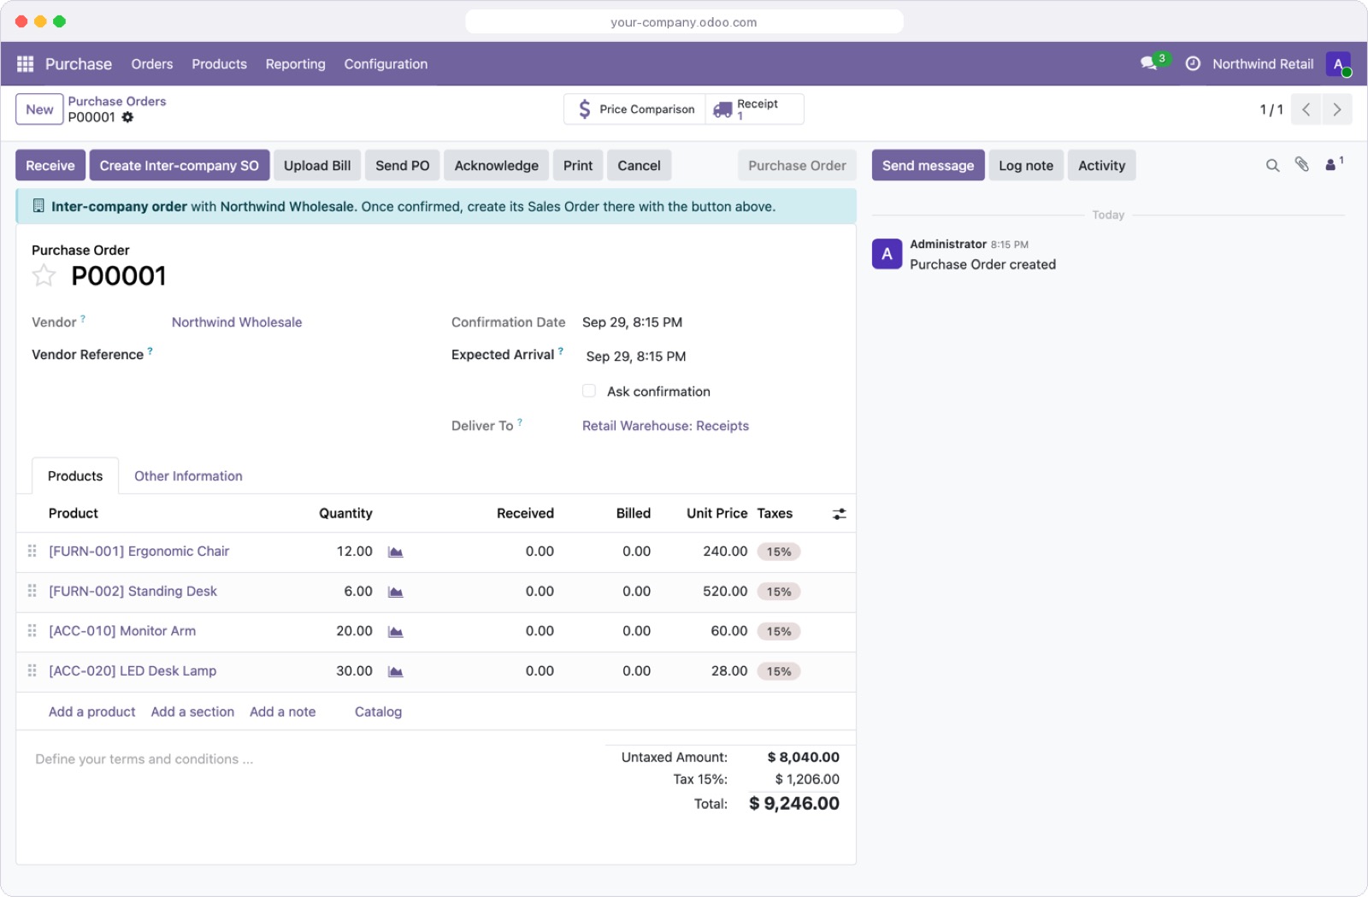The image size is (1368, 897).
Task: Open forecast chart icon for Monitor Arm
Action: point(395,632)
